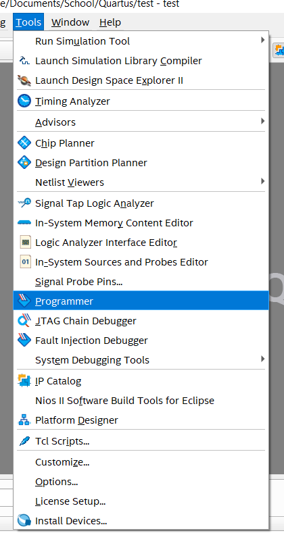Click the In-System Memory Content Editor icon
Image resolution: width=284 pixels, height=552 pixels.
click(x=24, y=223)
